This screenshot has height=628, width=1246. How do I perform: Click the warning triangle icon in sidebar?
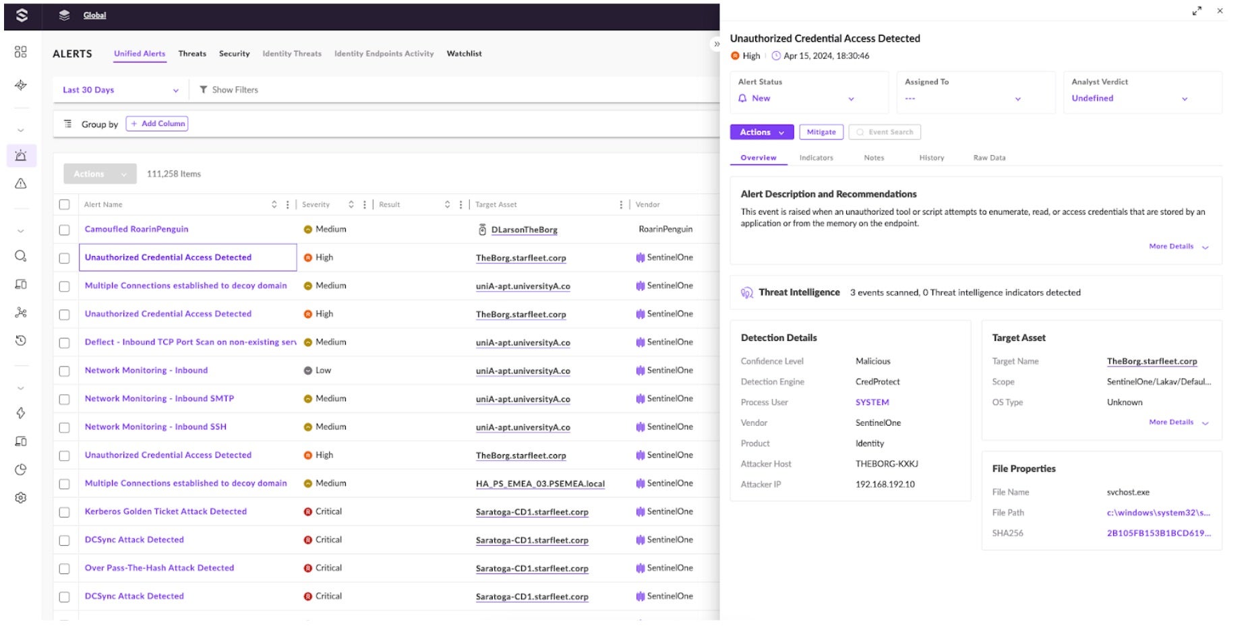tap(21, 183)
